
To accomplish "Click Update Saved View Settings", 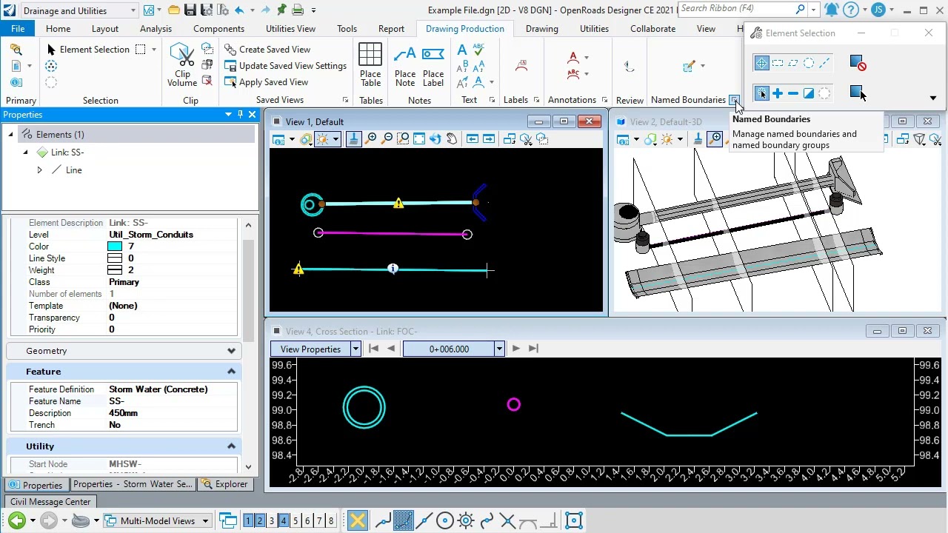I will tap(285, 66).
